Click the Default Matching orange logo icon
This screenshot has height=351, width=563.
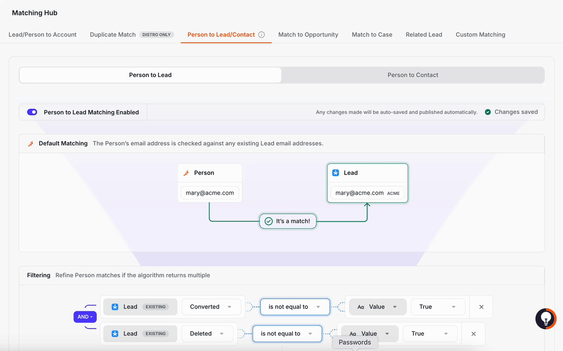pyautogui.click(x=31, y=144)
